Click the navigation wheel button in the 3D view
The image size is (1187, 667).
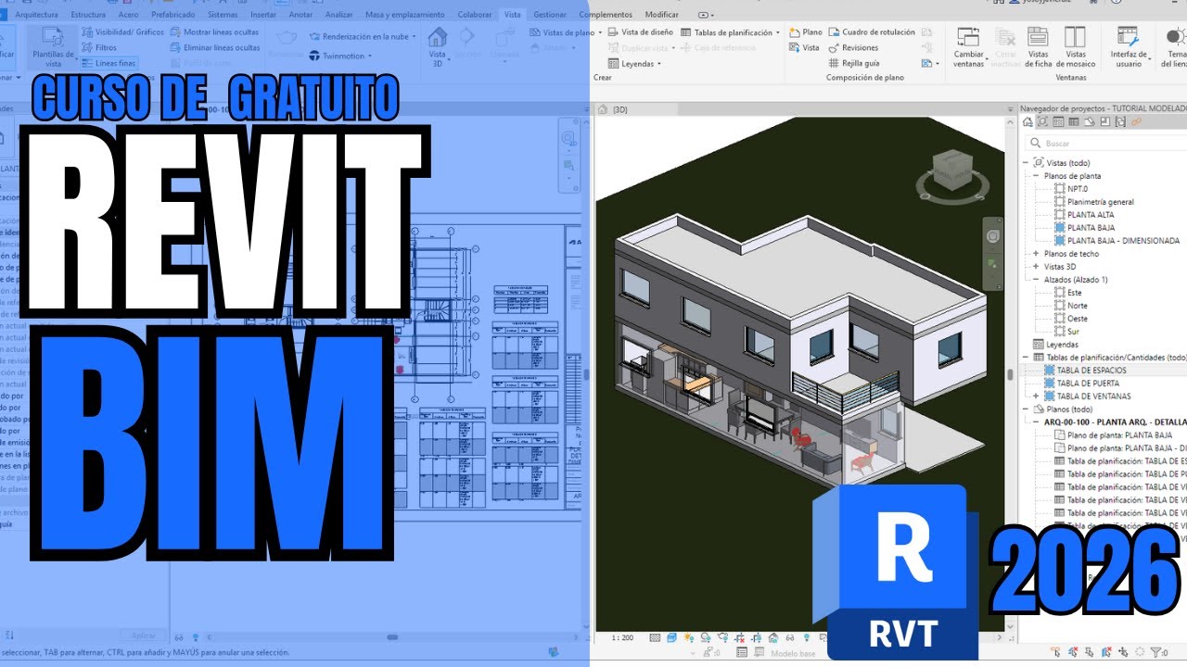(994, 237)
